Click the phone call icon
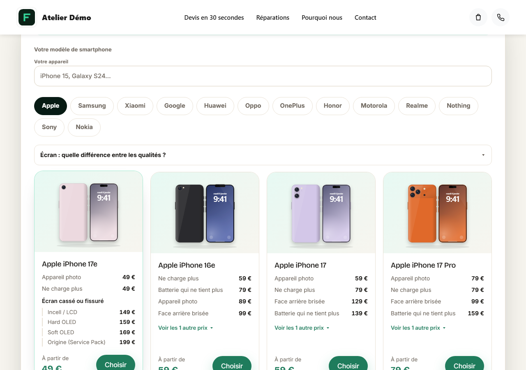 click(x=501, y=17)
